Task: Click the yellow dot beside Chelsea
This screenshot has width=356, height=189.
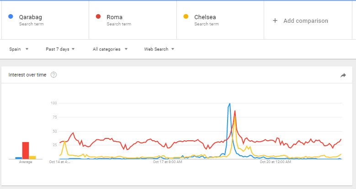Action: pos(186,17)
